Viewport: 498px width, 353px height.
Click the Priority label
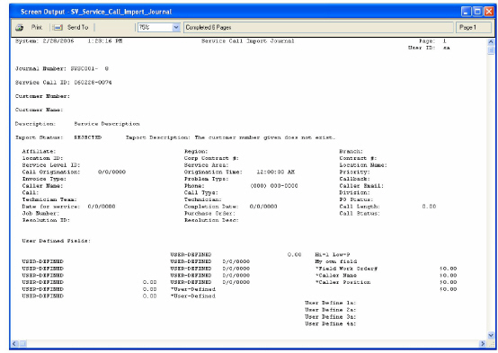coord(354,172)
